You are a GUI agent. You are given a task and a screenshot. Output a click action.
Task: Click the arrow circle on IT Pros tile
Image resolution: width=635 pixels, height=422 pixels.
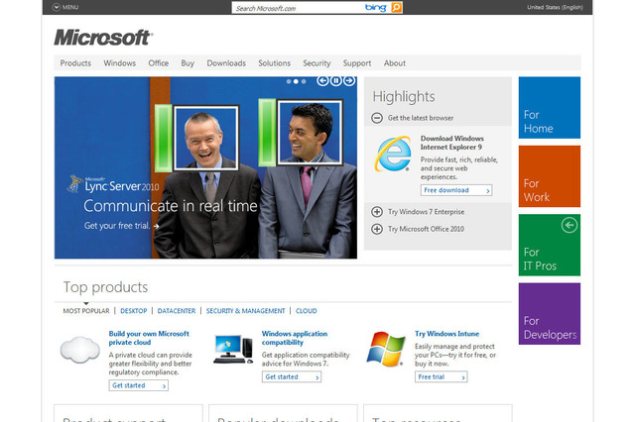coord(570,225)
